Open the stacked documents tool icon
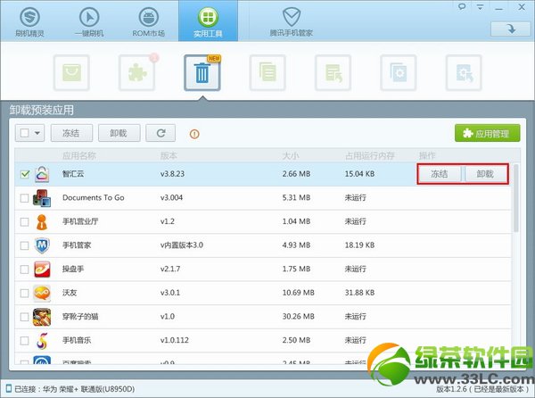The width and height of the screenshot is (535, 398). point(267,72)
